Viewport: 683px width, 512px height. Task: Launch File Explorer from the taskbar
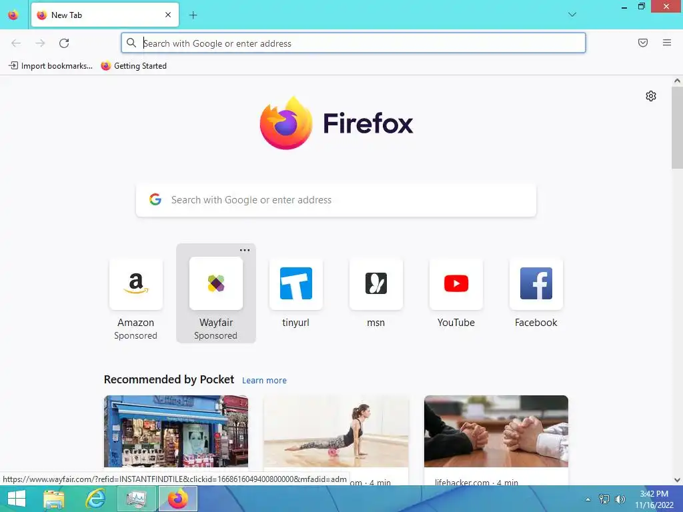pyautogui.click(x=54, y=499)
